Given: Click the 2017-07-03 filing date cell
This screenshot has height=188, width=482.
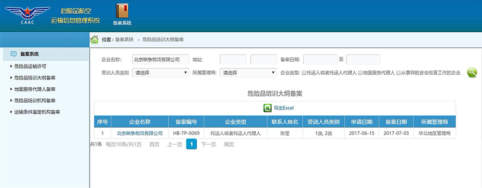Looking at the screenshot, I should (396, 134).
